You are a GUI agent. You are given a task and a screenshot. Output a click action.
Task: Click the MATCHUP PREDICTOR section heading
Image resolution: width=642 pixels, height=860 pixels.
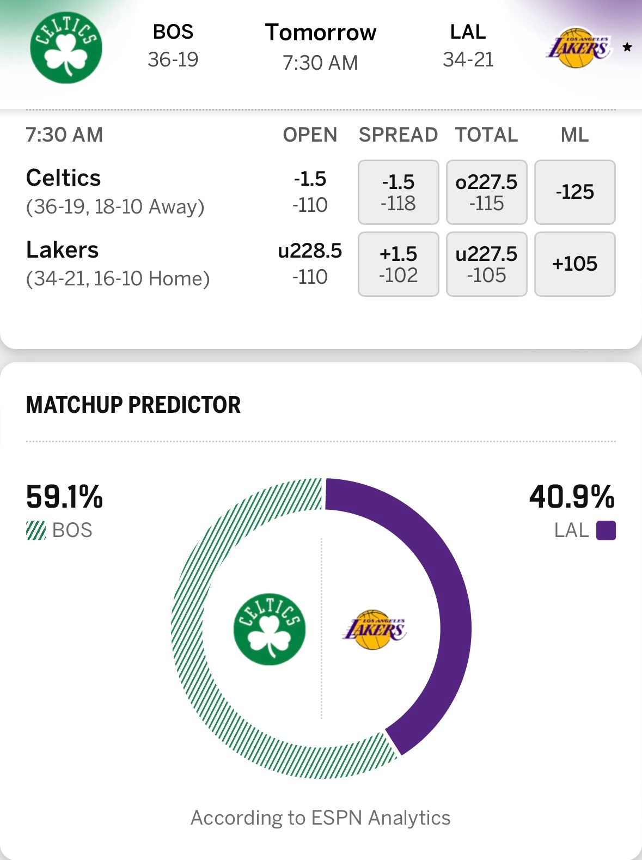[133, 404]
